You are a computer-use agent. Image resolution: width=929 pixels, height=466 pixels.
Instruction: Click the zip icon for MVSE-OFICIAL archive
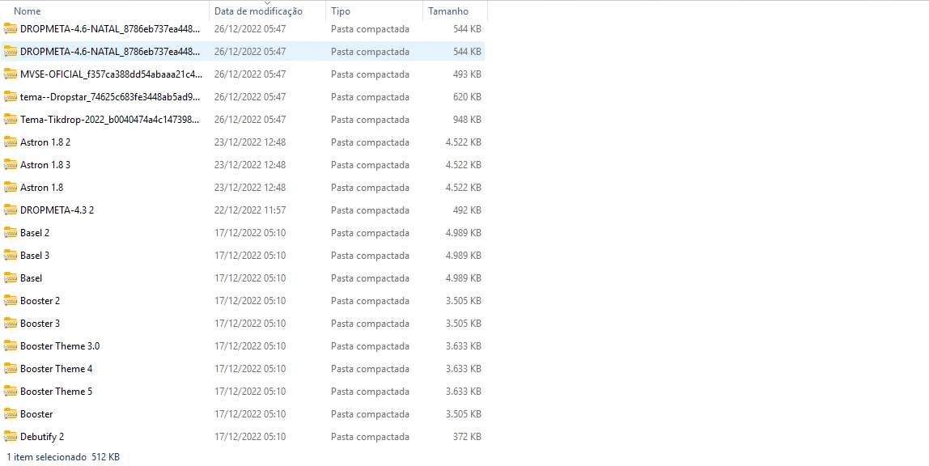pos(11,74)
